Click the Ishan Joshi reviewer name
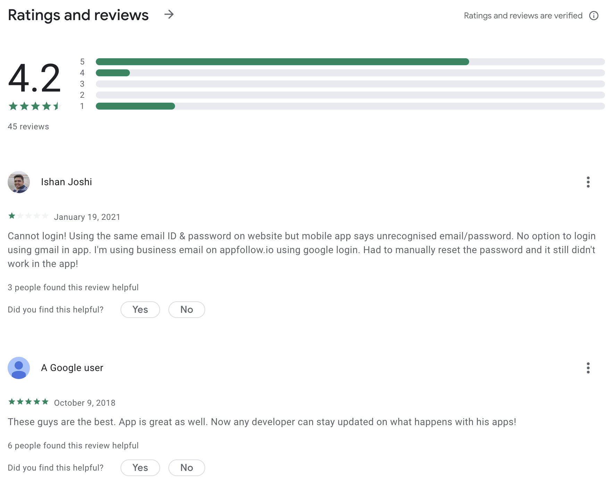 point(66,182)
